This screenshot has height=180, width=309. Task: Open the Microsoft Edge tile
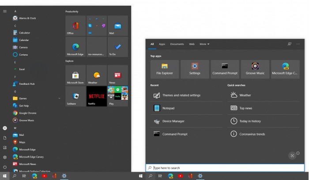tap(75, 47)
